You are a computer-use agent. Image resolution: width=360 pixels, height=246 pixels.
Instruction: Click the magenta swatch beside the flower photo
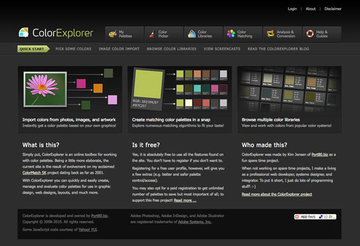(81, 84)
